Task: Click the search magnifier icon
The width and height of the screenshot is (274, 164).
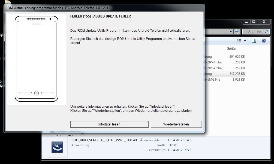Action: tap(266, 31)
